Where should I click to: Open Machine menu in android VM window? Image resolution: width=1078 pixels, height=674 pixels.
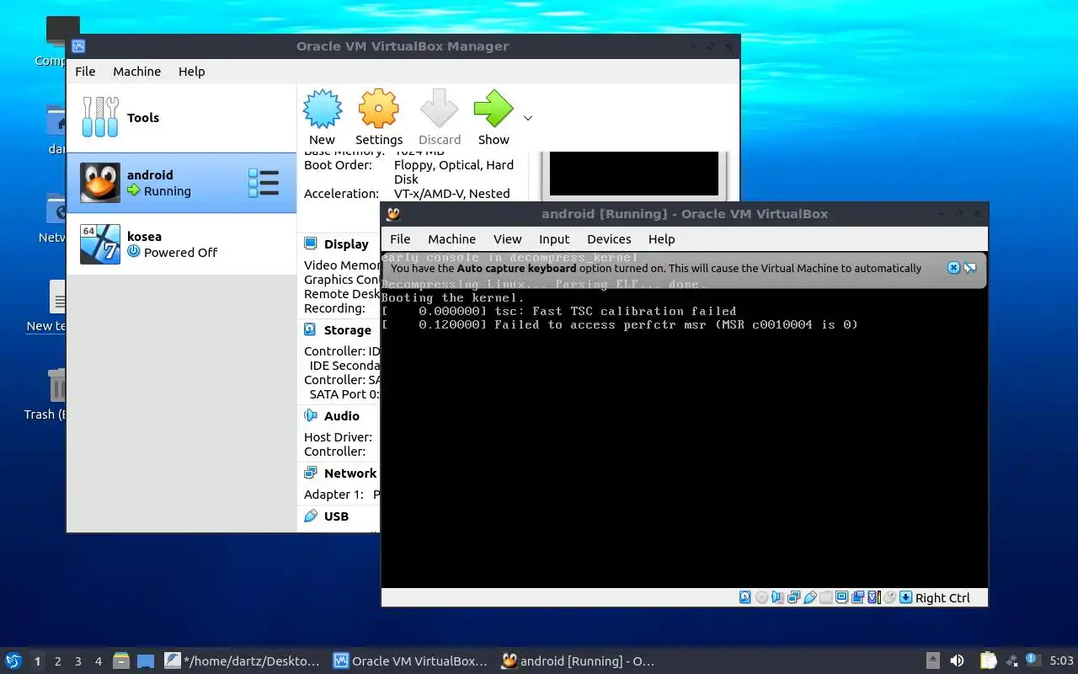451,239
